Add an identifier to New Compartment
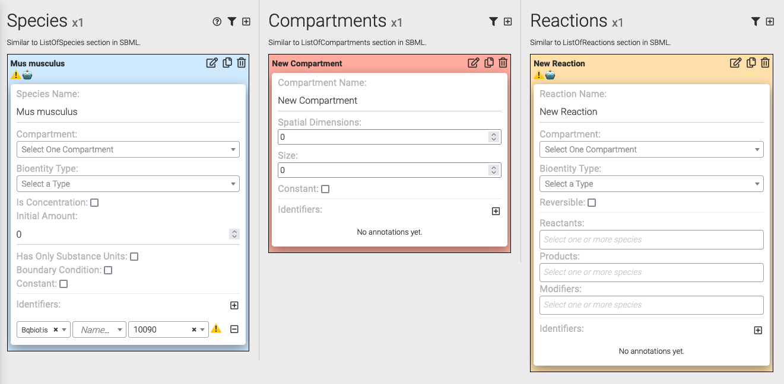The image size is (784, 384). tap(496, 212)
